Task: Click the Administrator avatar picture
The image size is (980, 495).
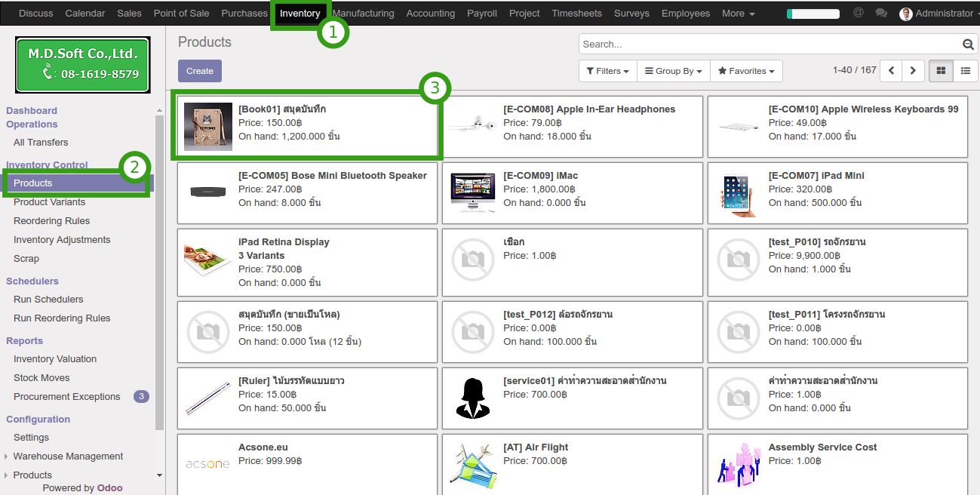Action: tap(906, 14)
